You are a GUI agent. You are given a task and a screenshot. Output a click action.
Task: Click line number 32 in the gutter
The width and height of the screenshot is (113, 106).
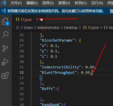(x=21, y=73)
